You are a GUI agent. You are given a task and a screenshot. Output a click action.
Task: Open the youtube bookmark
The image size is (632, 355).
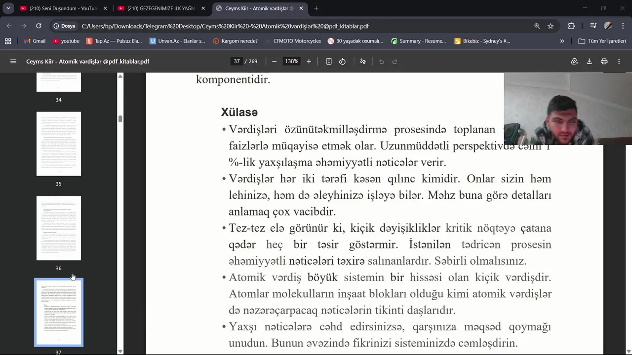(x=66, y=41)
